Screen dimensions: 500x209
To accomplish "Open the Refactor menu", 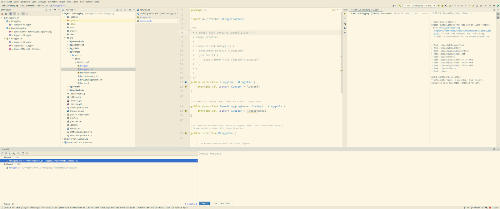I will click(53, 2).
